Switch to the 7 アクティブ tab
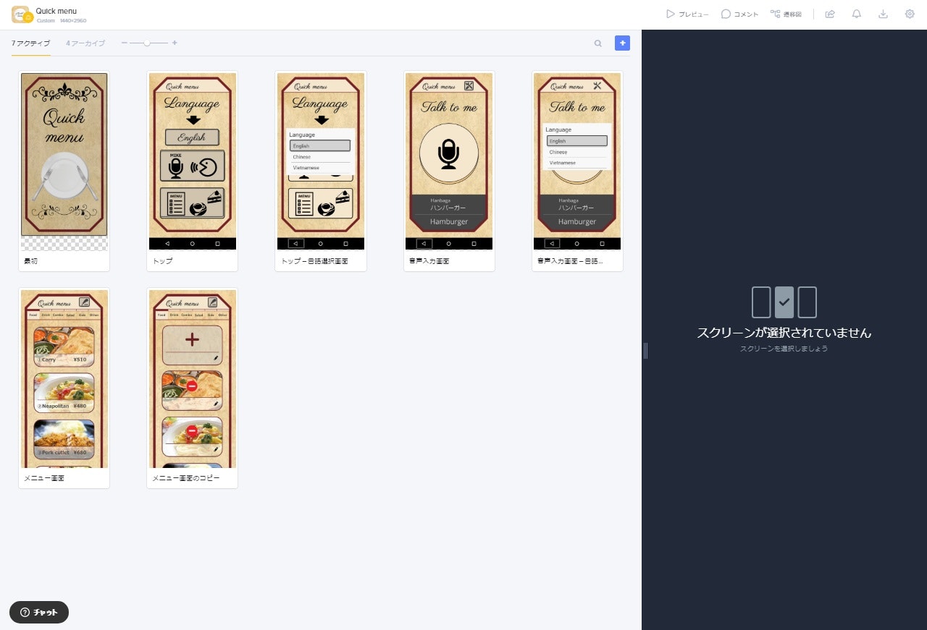Viewport: 927px width, 630px height. point(31,43)
